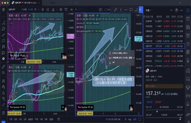Select GBPAUD in the watchlist
This screenshot has height=123, width=191.
[x=164, y=31]
